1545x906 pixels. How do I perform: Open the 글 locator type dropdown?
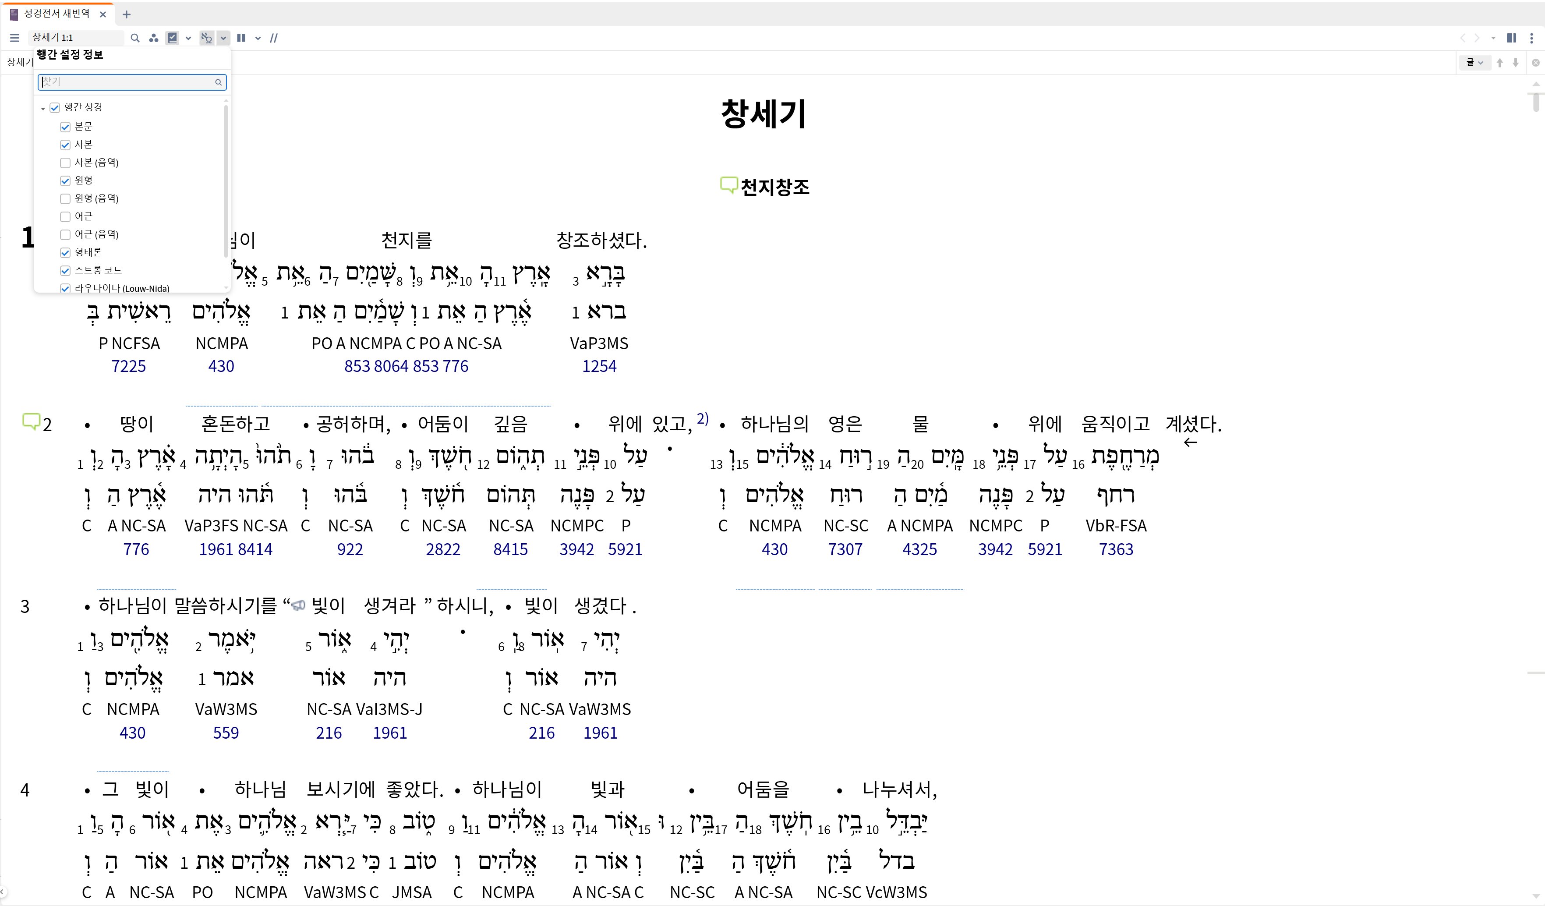tap(1474, 63)
